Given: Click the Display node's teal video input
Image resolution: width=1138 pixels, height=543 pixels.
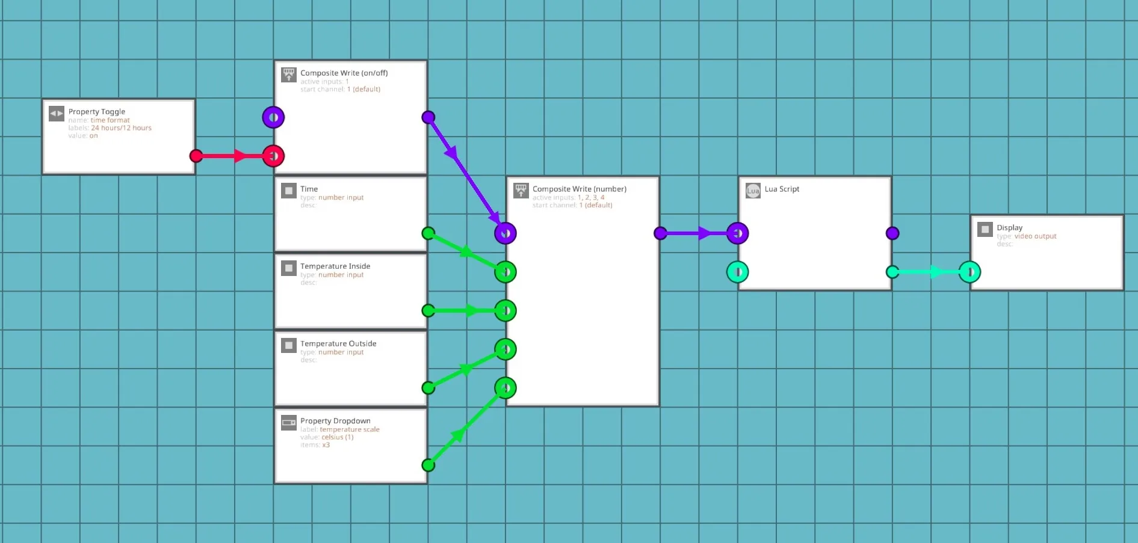Looking at the screenshot, I should click(969, 272).
